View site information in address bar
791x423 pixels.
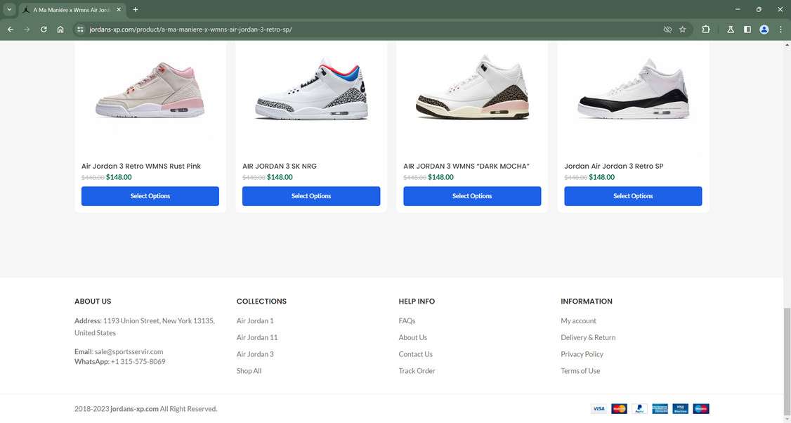tap(80, 30)
